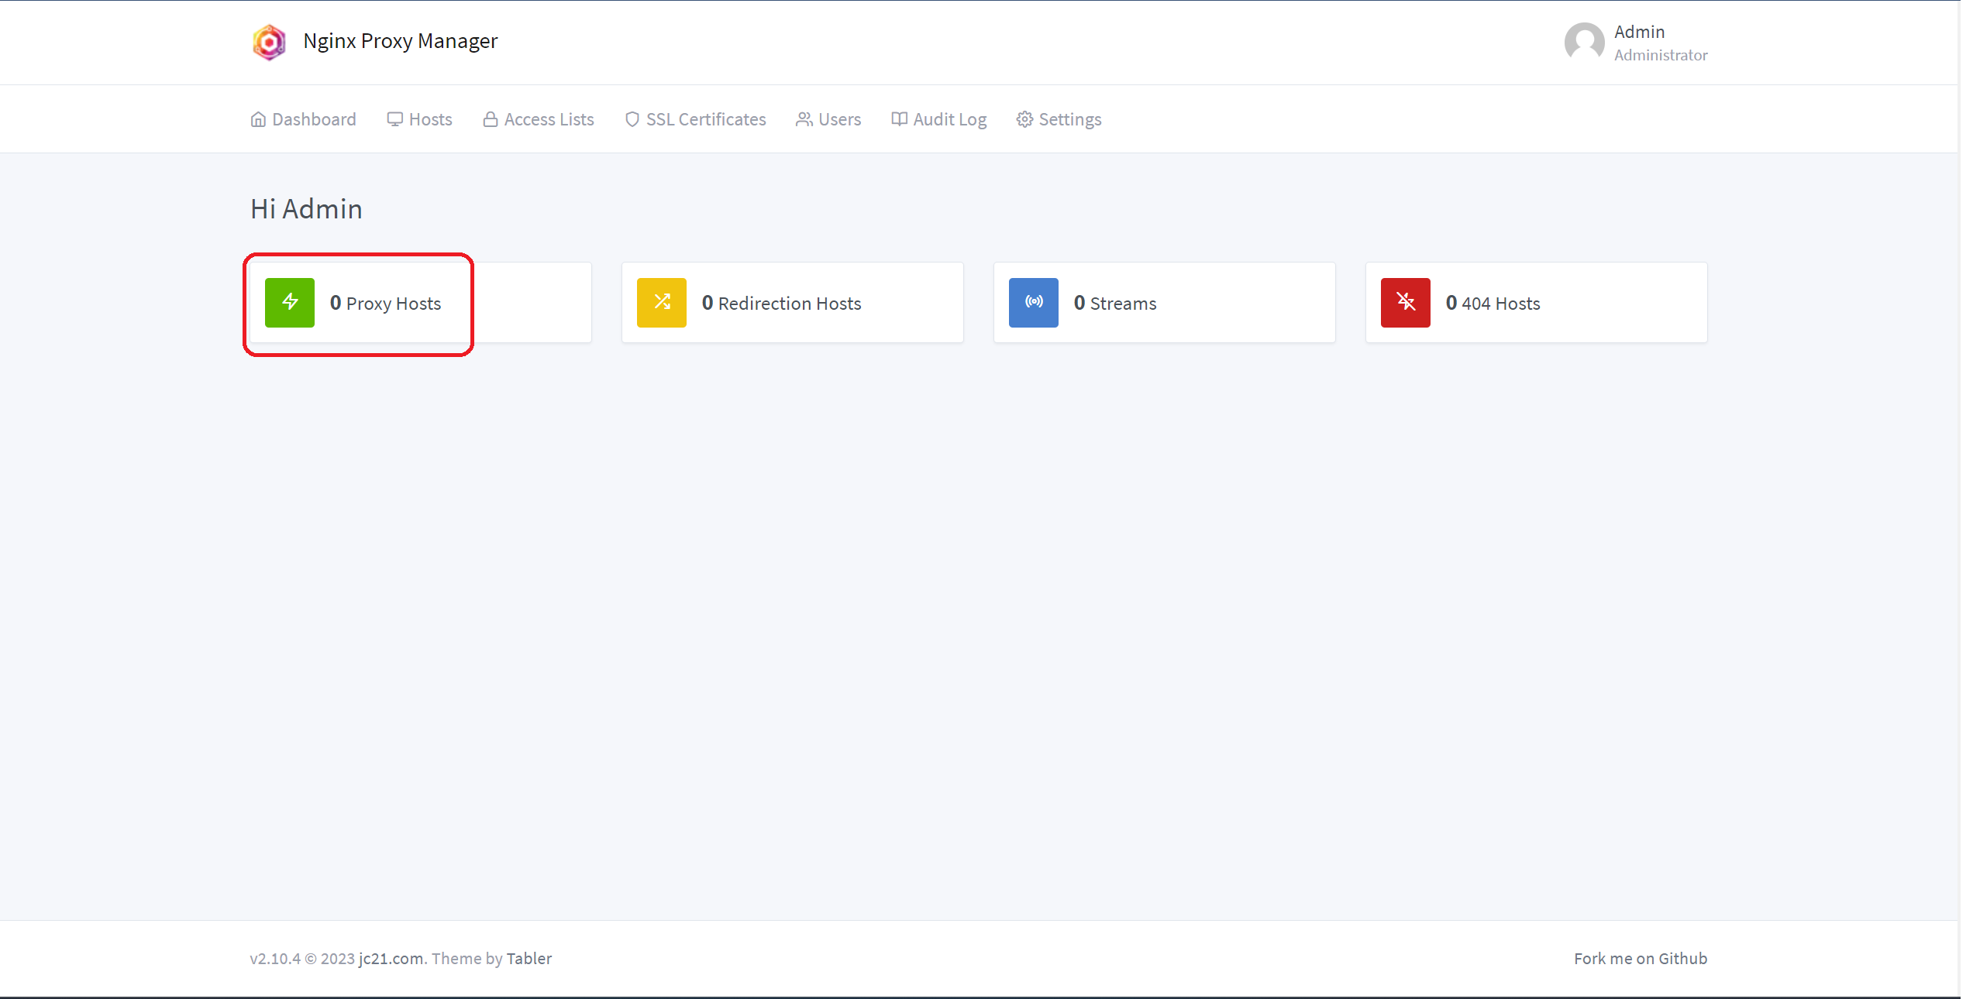
Task: Click the red 404 Hosts icon
Action: coord(1406,303)
